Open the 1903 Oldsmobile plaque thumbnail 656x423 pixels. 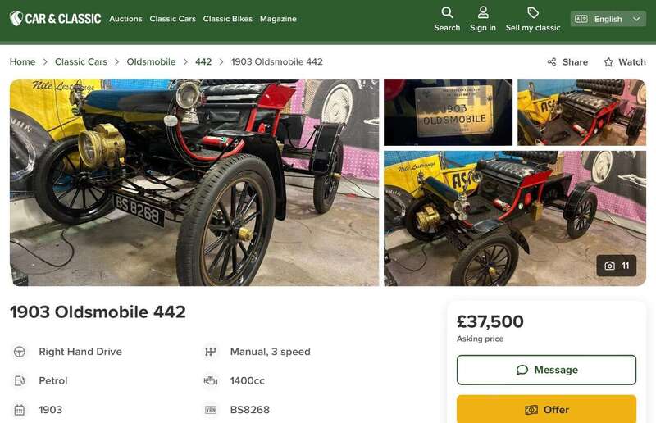(x=448, y=112)
